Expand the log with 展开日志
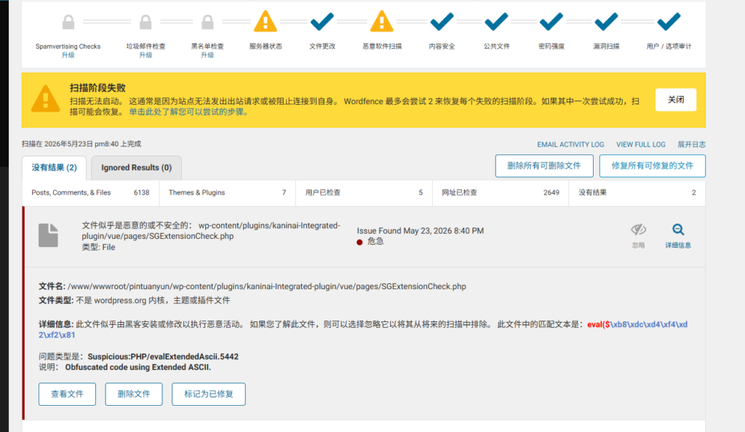Viewport: 745px width, 432px height. (691, 145)
